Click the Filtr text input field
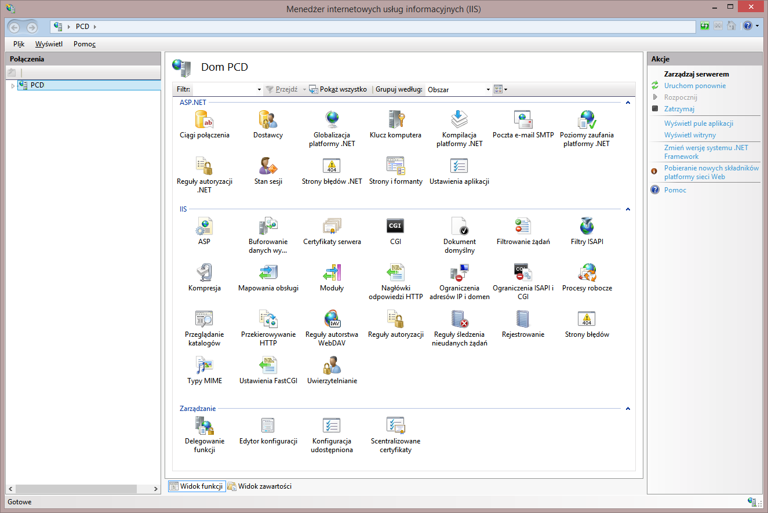This screenshot has width=768, height=513. pyautogui.click(x=224, y=90)
